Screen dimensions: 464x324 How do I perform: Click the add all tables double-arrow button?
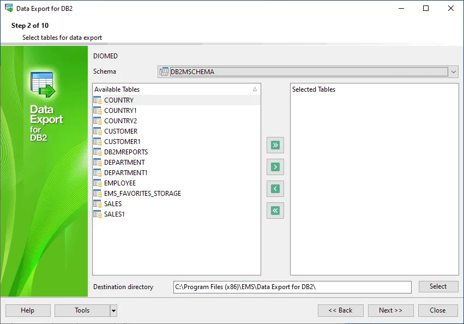tap(275, 145)
